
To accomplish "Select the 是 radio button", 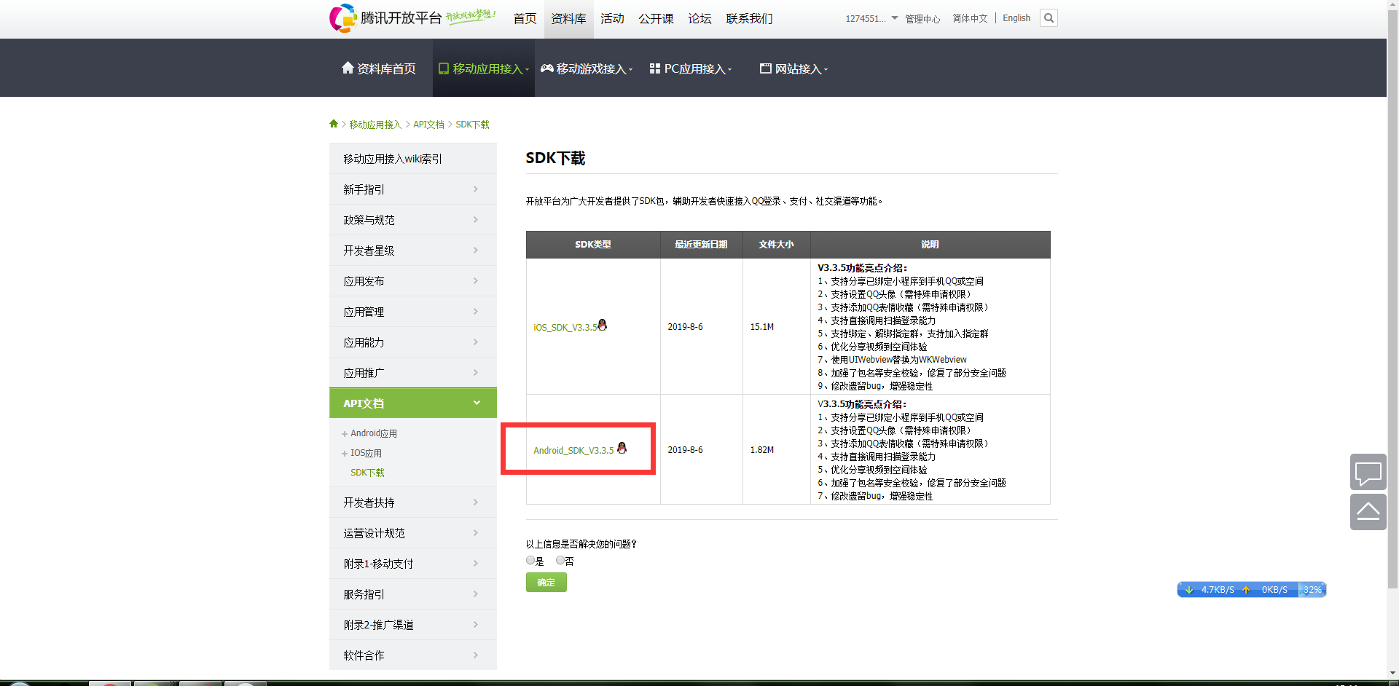I will pos(530,561).
